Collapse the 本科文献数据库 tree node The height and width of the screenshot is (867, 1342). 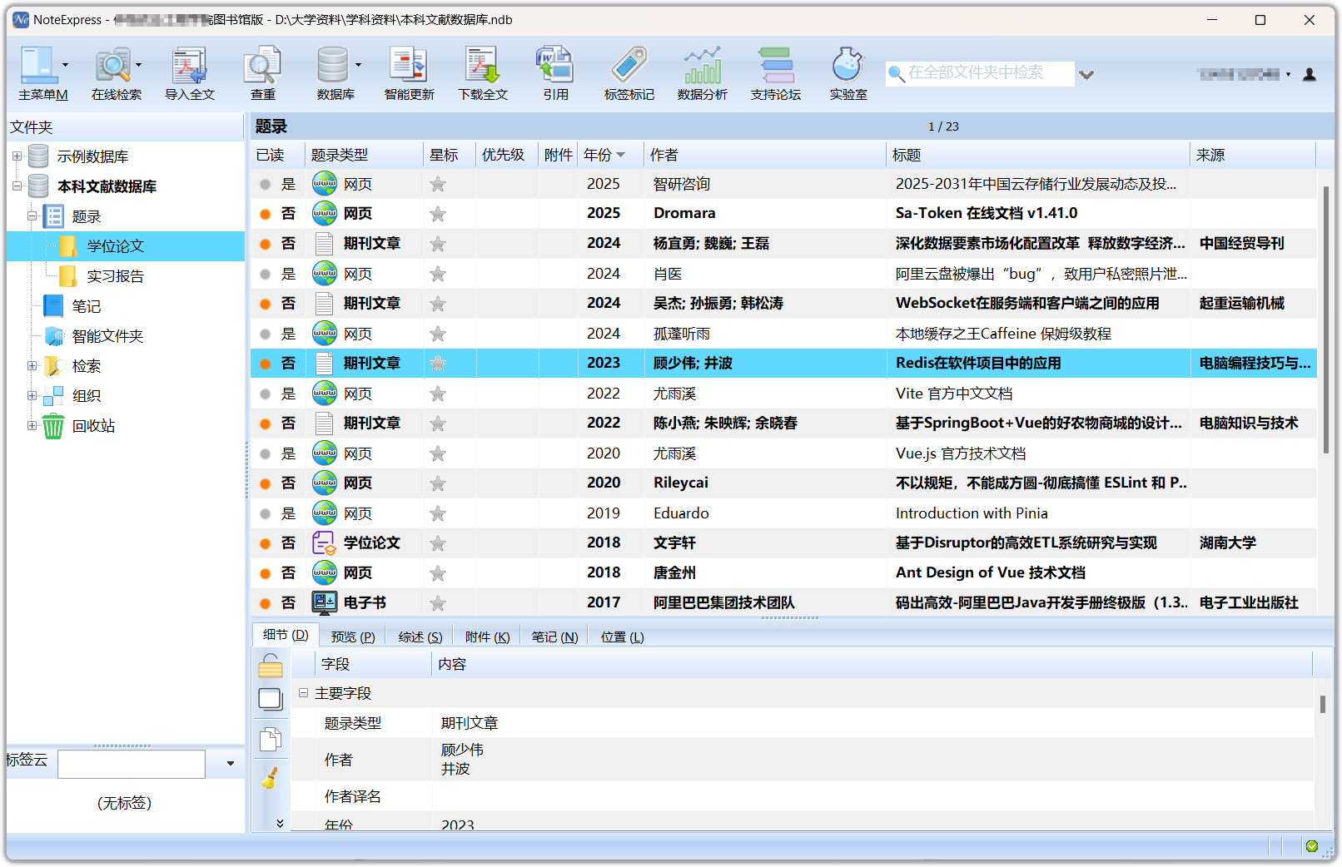tap(17, 186)
